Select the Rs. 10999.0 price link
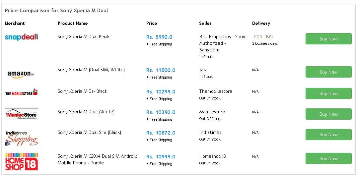The width and height of the screenshot is (357, 175). point(161,156)
